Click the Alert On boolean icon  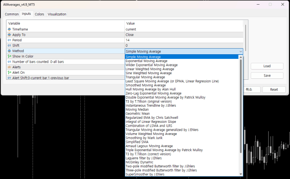pos(9,72)
